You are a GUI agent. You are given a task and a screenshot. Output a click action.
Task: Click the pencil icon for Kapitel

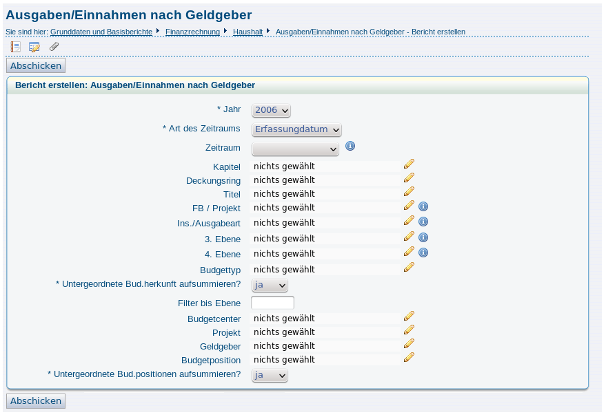pyautogui.click(x=409, y=164)
